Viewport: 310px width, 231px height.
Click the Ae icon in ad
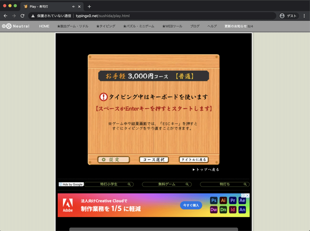coord(242,200)
